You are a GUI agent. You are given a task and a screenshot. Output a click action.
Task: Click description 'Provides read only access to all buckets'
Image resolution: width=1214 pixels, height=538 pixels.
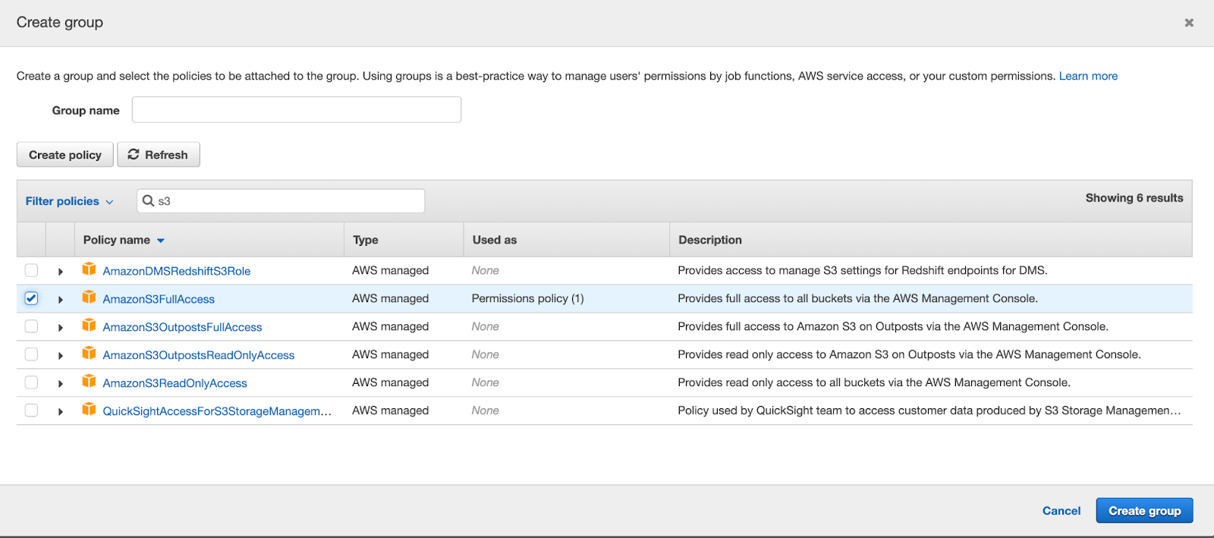point(874,382)
